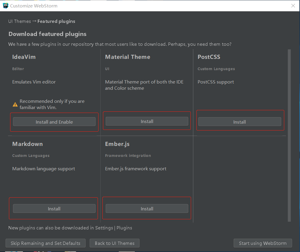Viewport: 300px width, 252px height.
Task: Install and Enable the IdeaVim plugin
Action: [54, 122]
